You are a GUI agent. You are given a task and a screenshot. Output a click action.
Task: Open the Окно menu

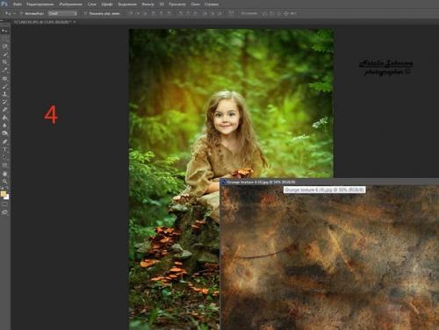click(x=195, y=4)
